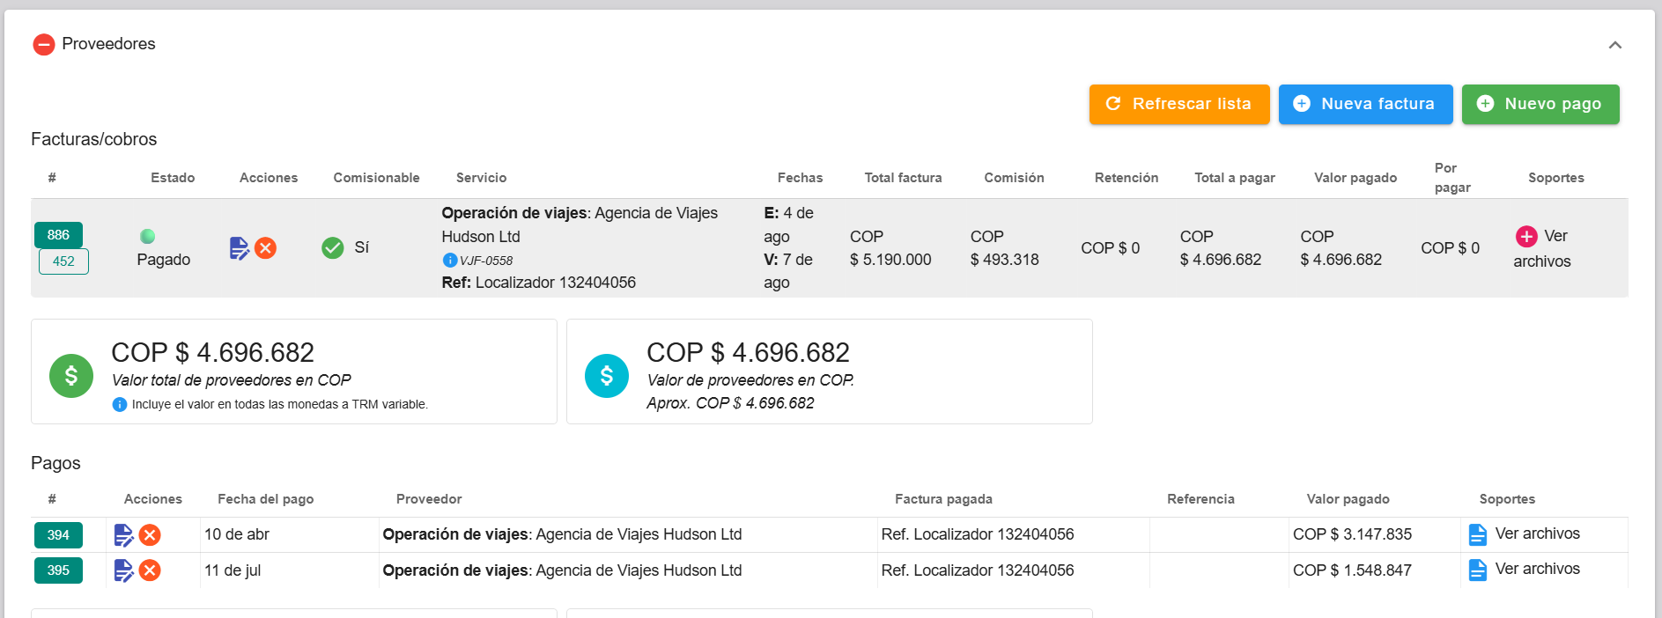Click the chevron-up arrow at panel top right

(x=1614, y=45)
